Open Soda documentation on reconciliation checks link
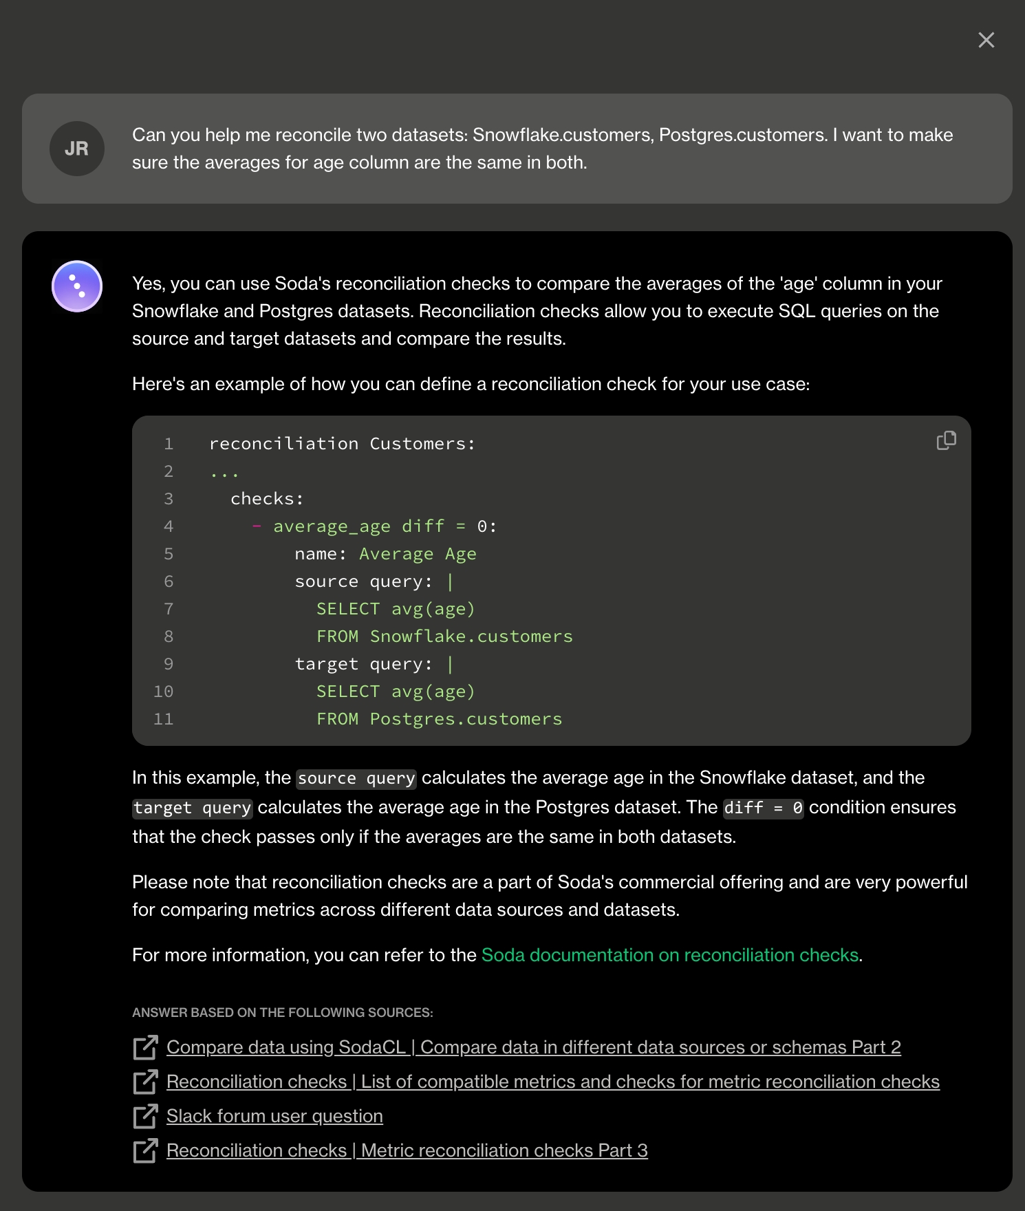The height and width of the screenshot is (1211, 1025). tap(669, 955)
